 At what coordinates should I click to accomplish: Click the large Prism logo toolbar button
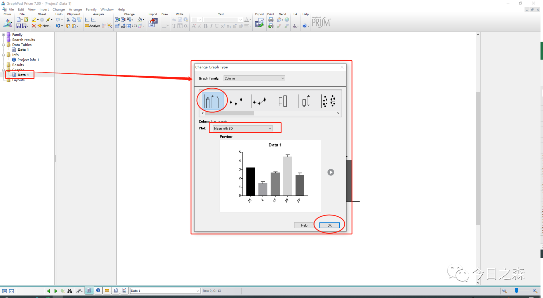coord(7,23)
